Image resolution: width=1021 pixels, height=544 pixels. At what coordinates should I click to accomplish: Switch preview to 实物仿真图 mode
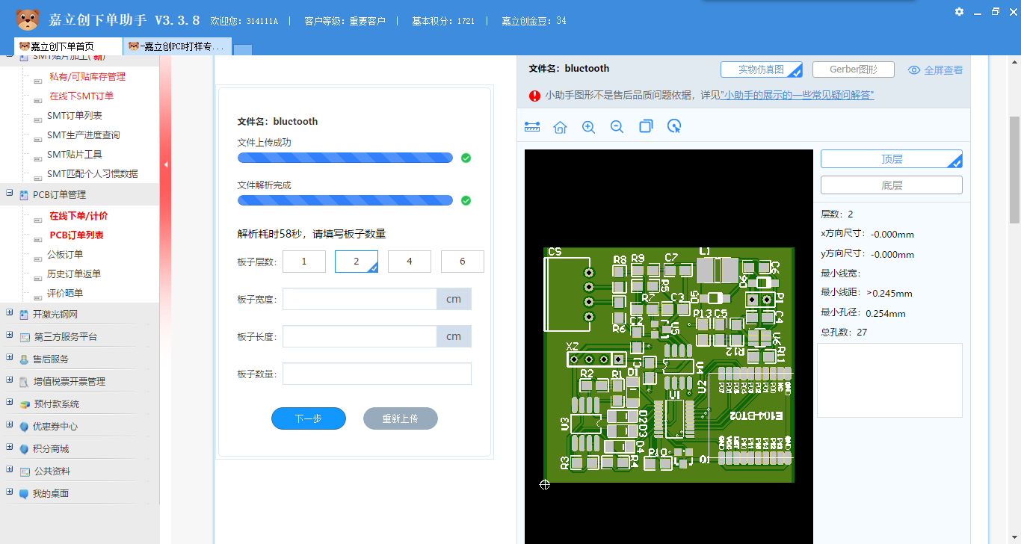(762, 69)
